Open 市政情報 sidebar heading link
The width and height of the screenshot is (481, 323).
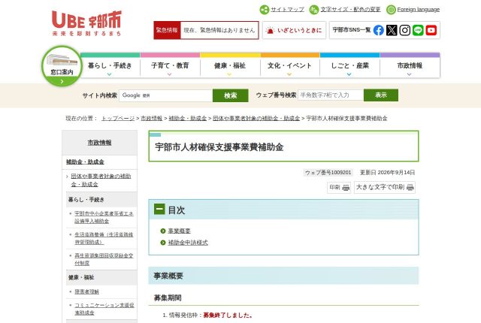coord(99,143)
